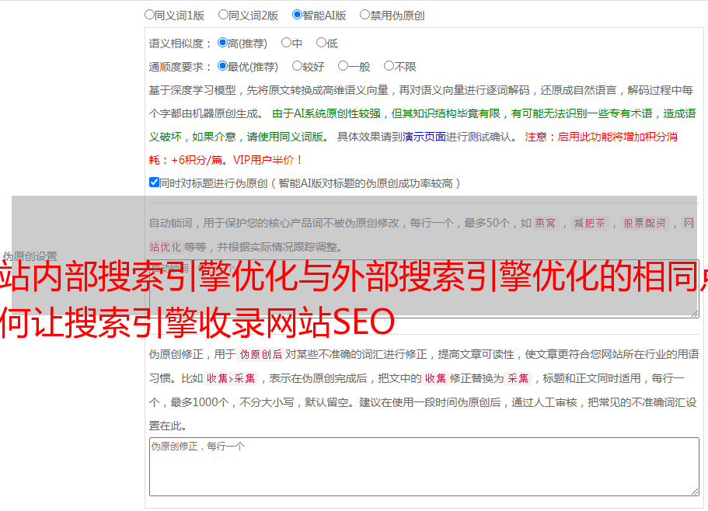Screen dimensions: 708x511
Task: Select the 智能AI版 radio button
Action: coord(297,15)
